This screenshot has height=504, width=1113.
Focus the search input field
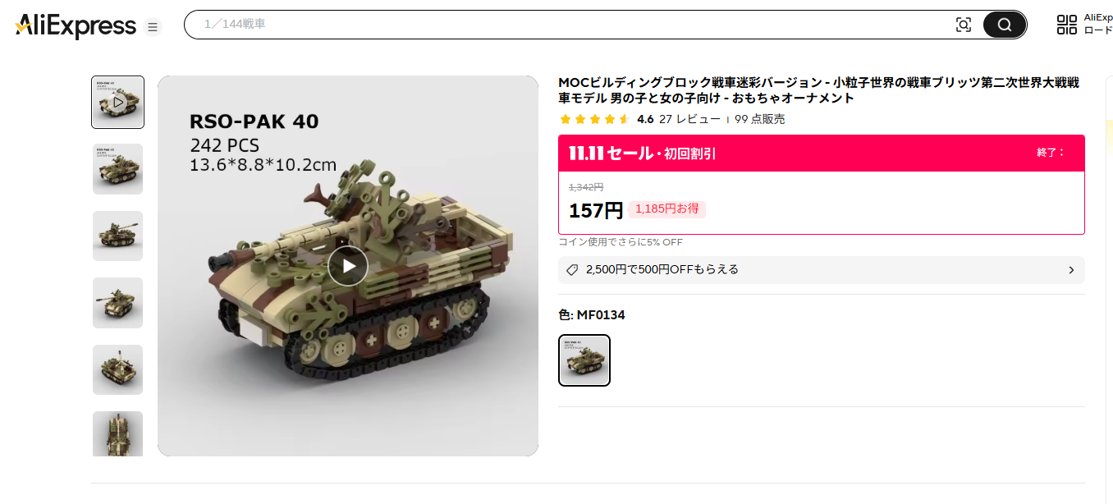(566, 25)
